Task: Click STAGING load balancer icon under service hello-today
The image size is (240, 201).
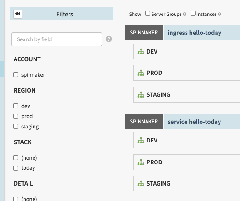Action: 141,183
